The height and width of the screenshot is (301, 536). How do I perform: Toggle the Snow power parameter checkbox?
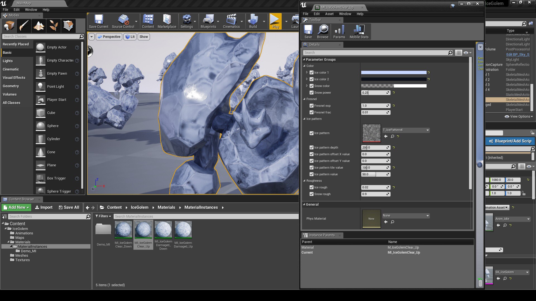312,93
